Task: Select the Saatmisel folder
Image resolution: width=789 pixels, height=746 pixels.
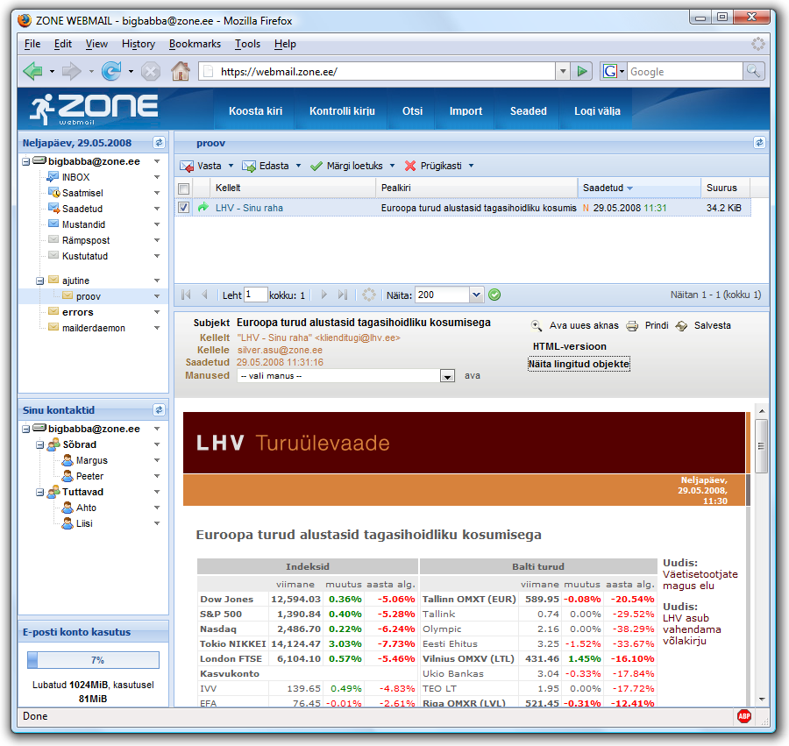Action: 82,193
